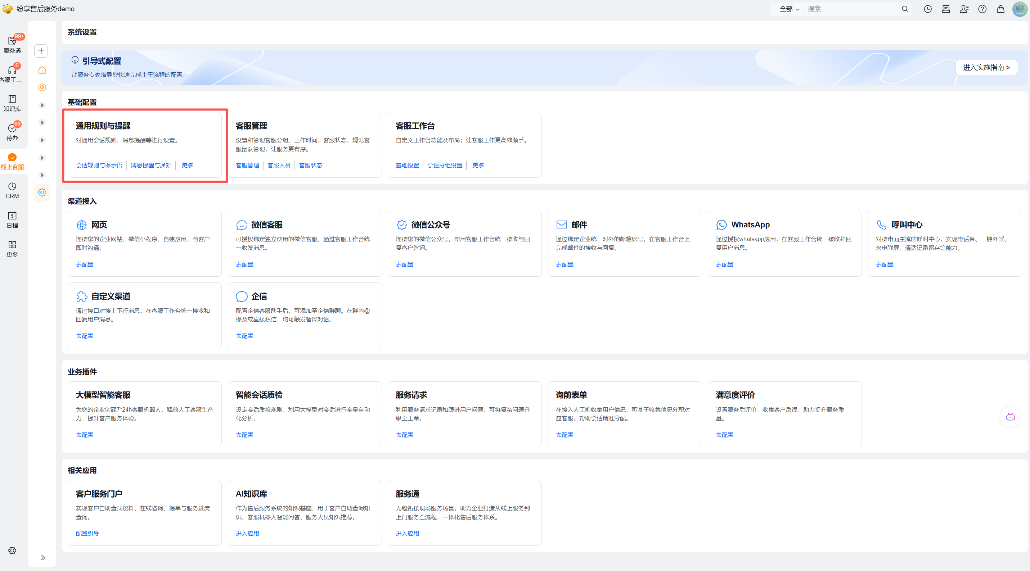Click the floating AI assistant robot icon

[1011, 417]
